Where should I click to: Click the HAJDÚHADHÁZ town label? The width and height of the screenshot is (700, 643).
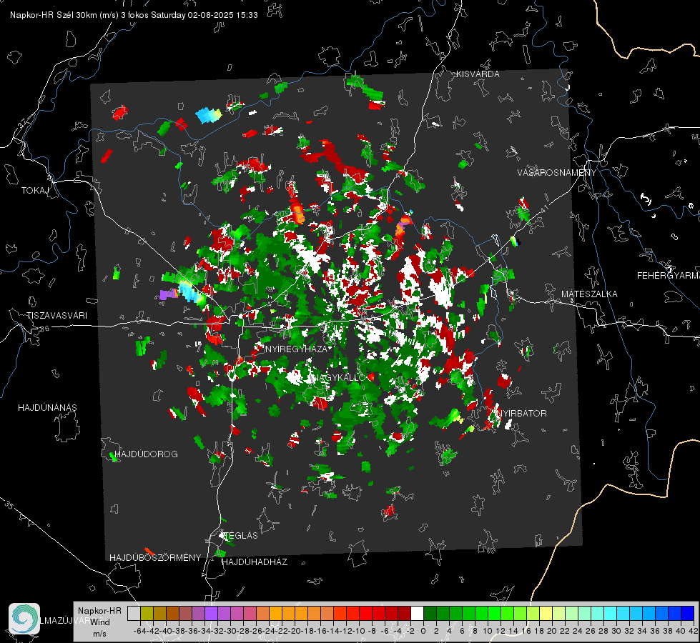click(255, 562)
